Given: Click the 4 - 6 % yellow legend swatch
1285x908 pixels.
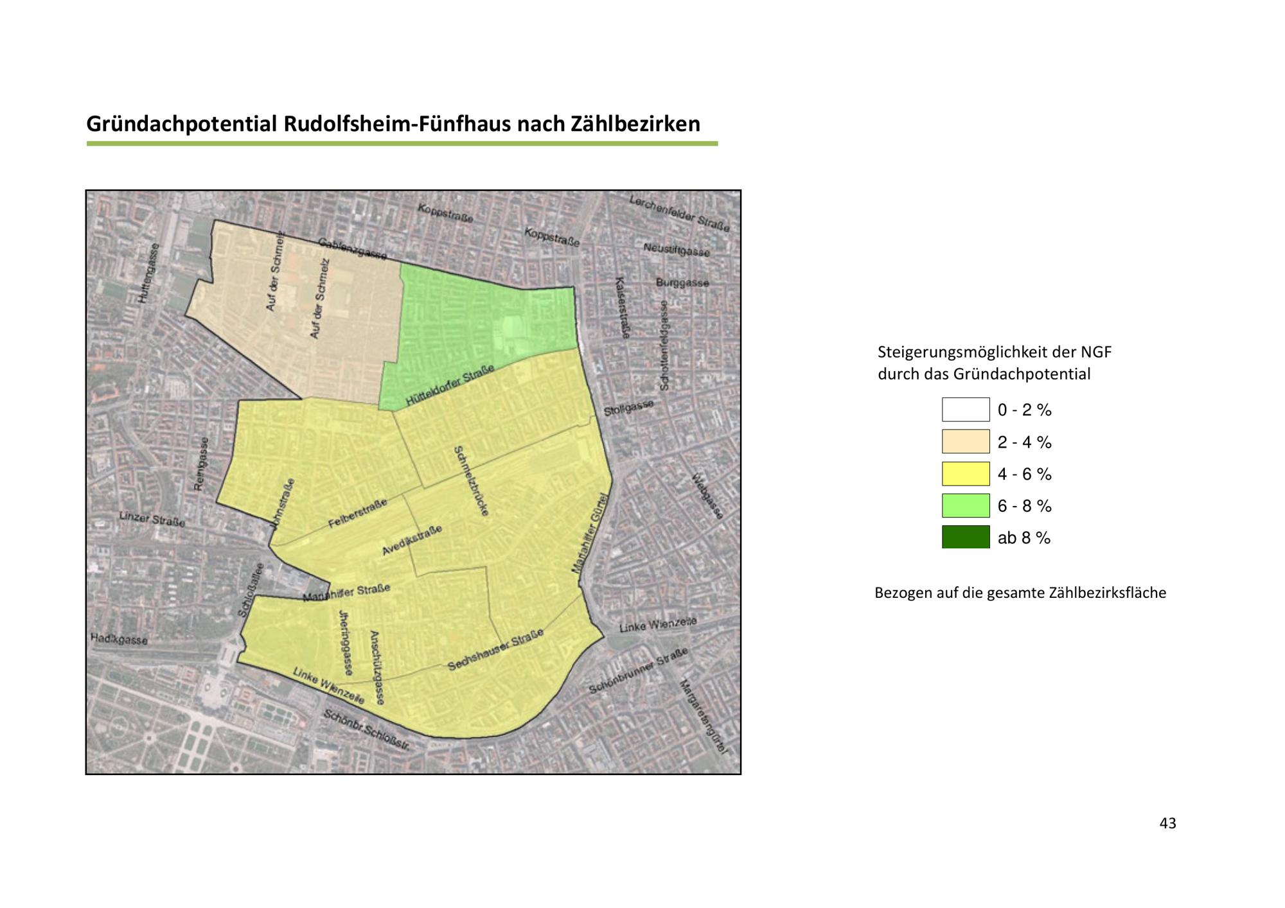Looking at the screenshot, I should [x=965, y=474].
